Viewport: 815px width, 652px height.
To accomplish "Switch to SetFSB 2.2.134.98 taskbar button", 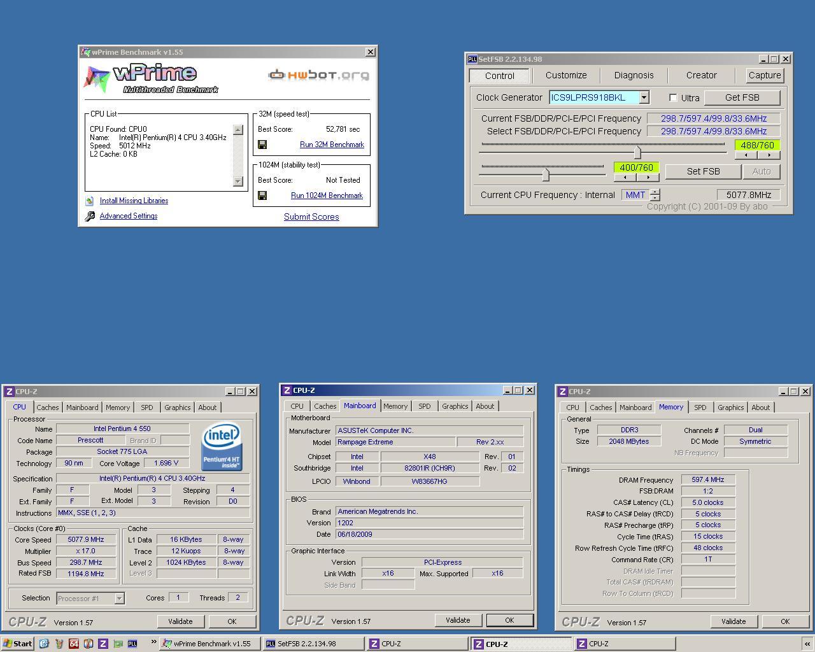I will click(x=314, y=644).
